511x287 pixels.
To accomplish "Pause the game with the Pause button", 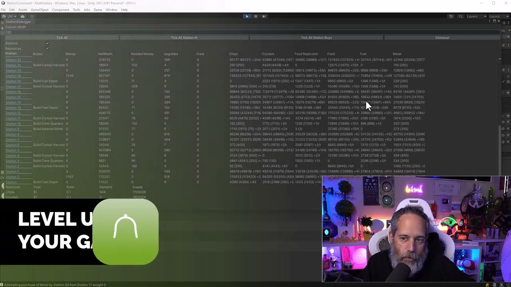I will (x=255, y=16).
